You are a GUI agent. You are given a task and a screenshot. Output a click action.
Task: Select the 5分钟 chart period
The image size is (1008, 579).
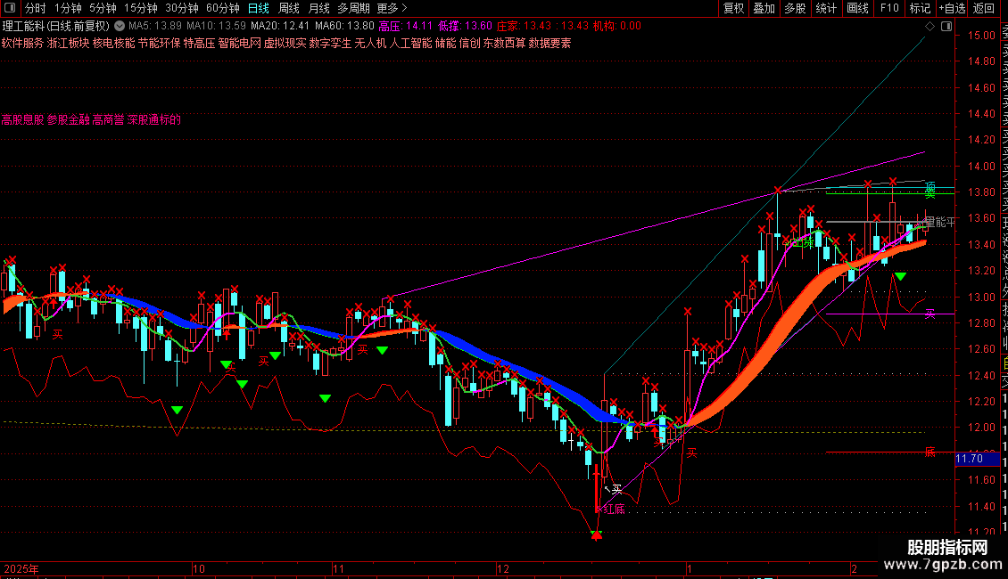point(103,8)
